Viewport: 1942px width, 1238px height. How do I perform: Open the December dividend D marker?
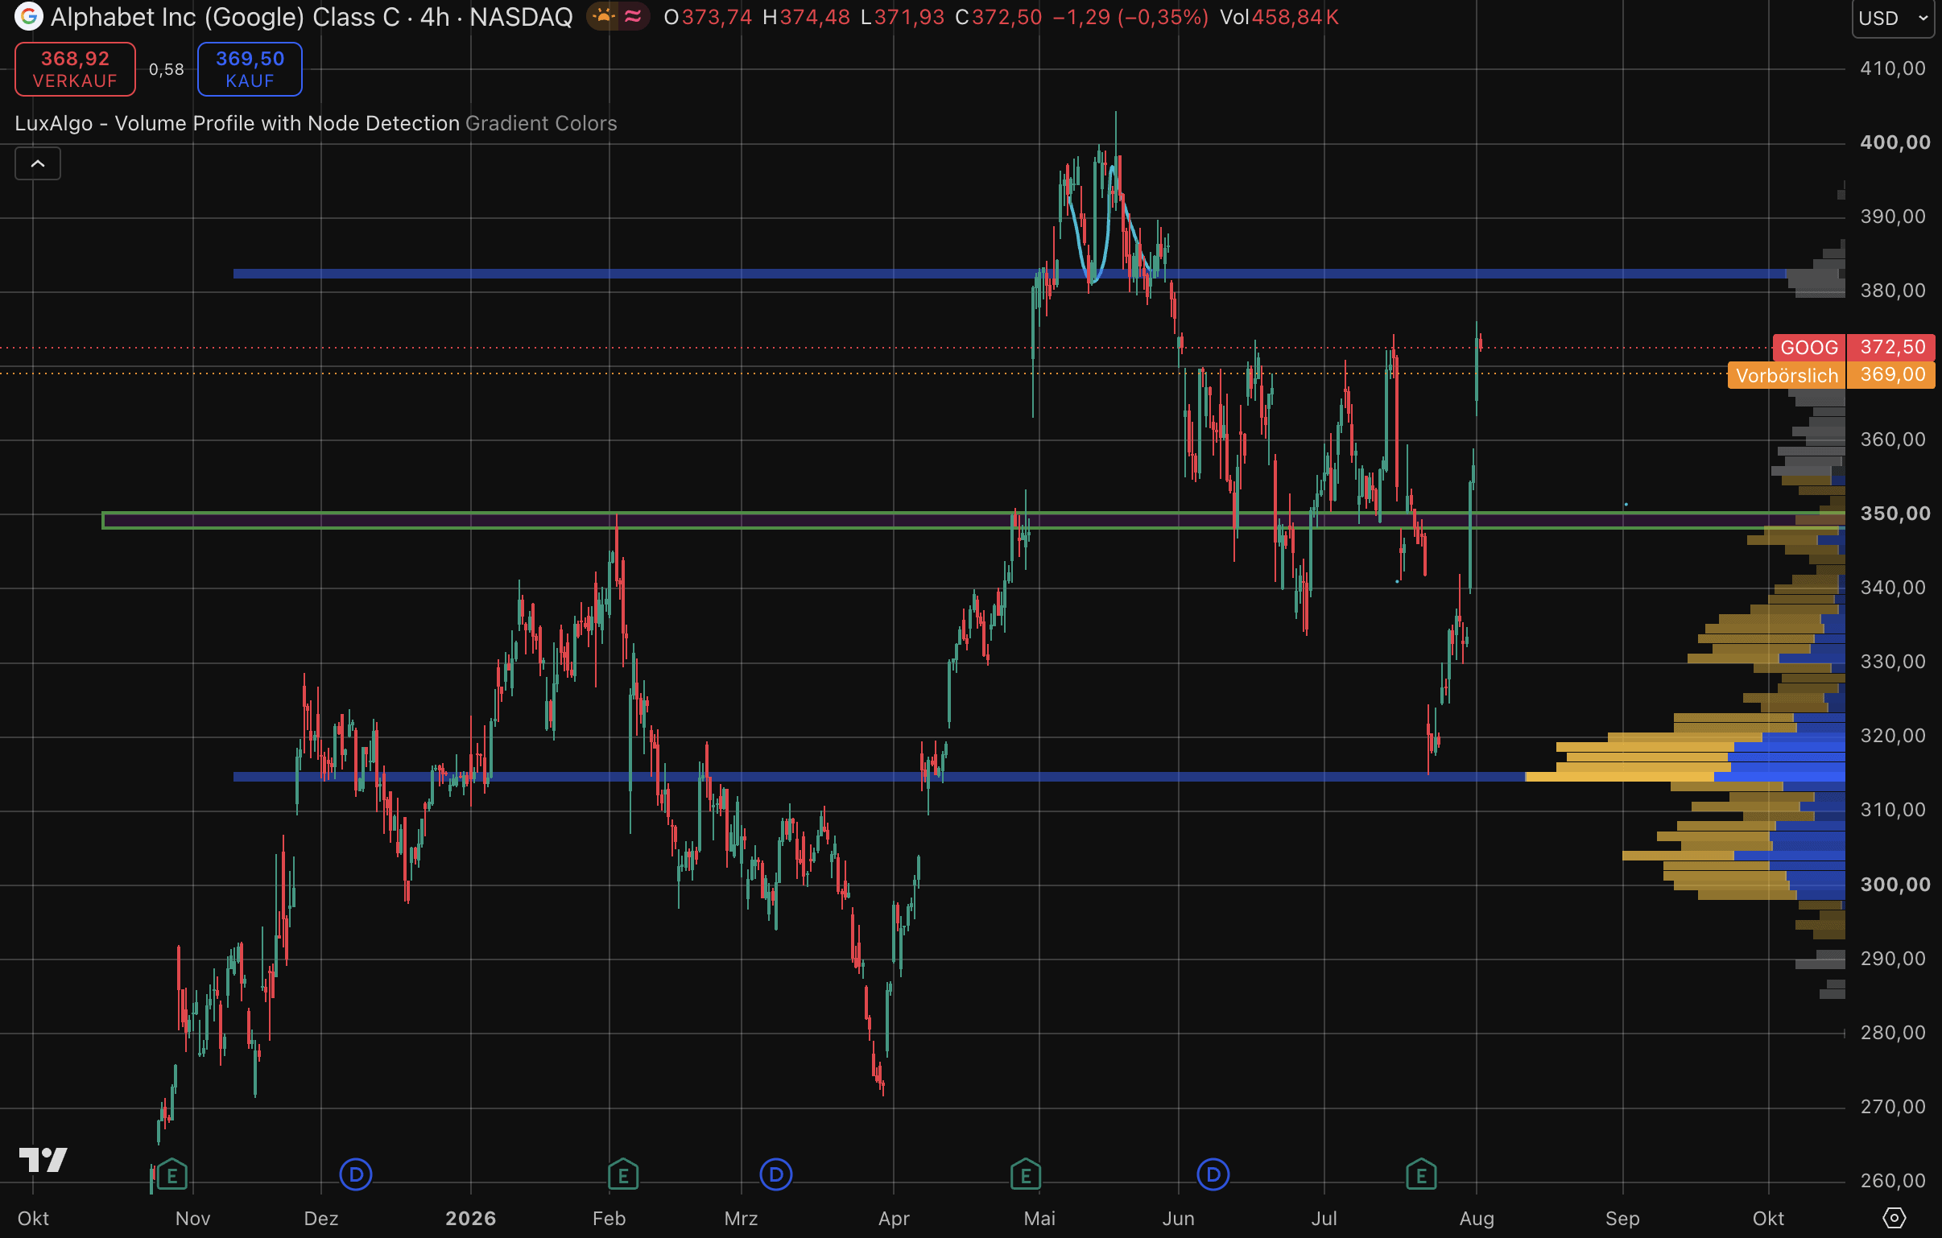coord(356,1174)
